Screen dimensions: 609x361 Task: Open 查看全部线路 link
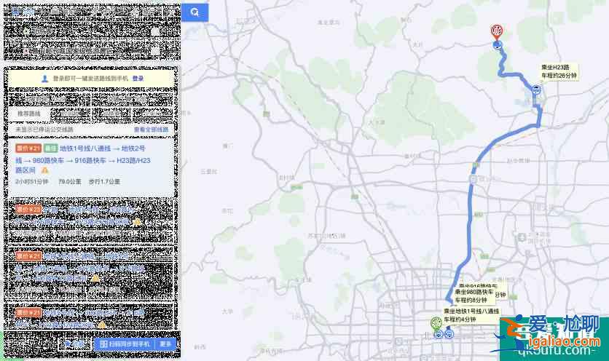[150, 130]
